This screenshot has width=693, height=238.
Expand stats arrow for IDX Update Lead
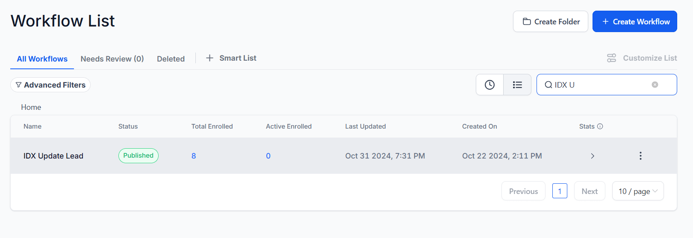tap(592, 156)
